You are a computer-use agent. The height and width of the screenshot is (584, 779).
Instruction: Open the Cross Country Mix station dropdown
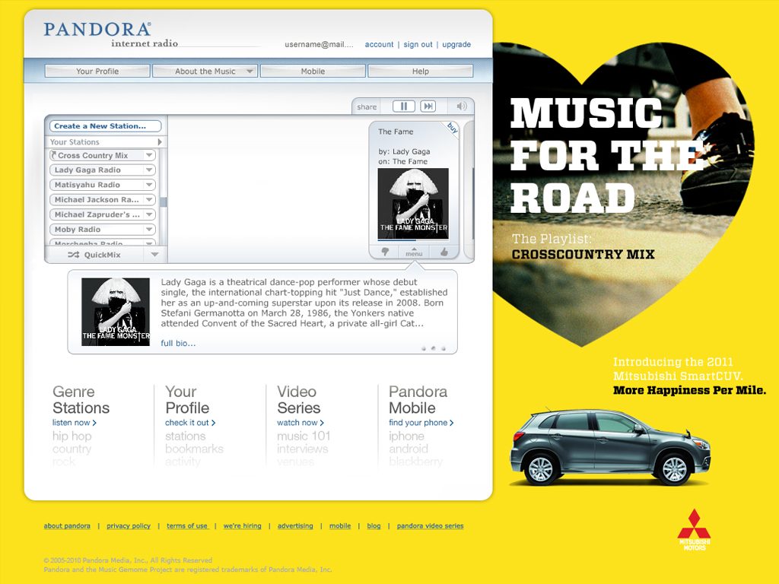pos(149,155)
